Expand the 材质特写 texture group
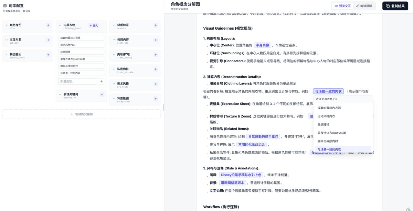The image size is (413, 211). [x=114, y=25]
